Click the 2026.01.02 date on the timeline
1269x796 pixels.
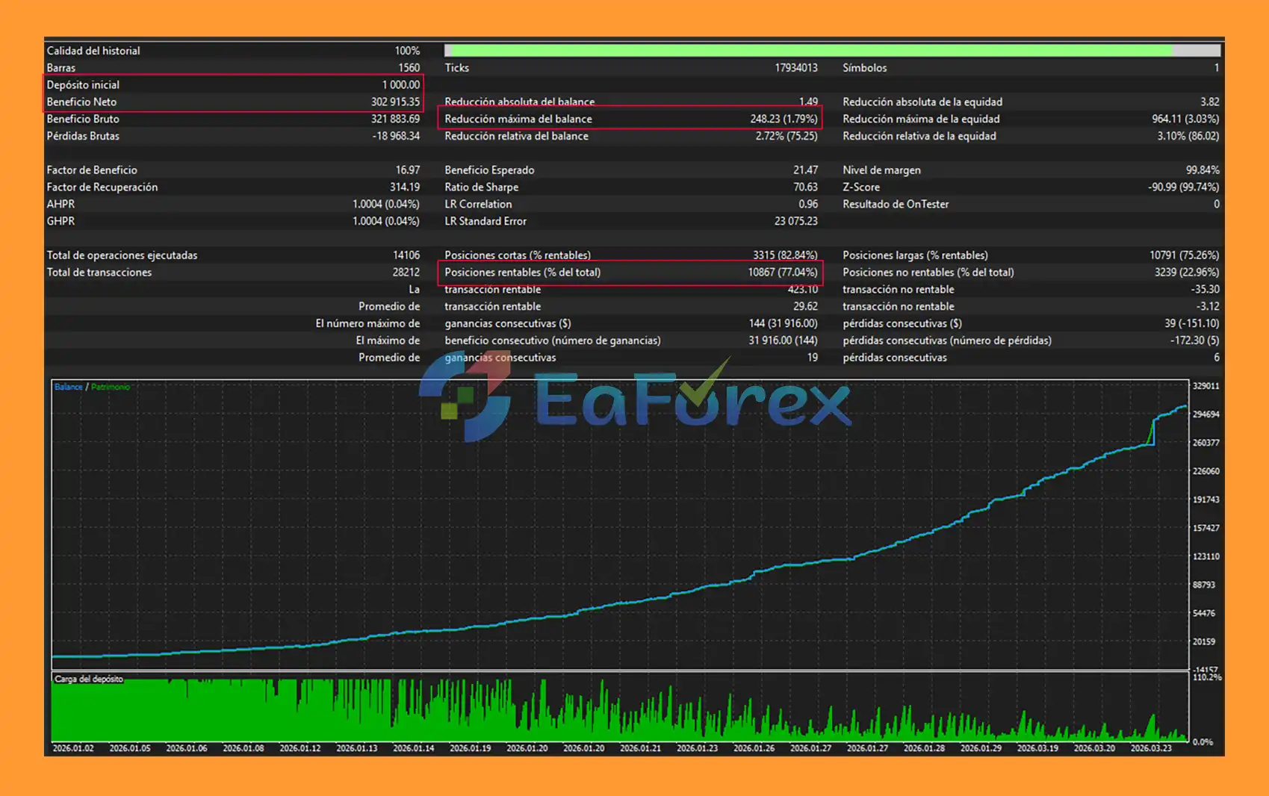coord(73,747)
